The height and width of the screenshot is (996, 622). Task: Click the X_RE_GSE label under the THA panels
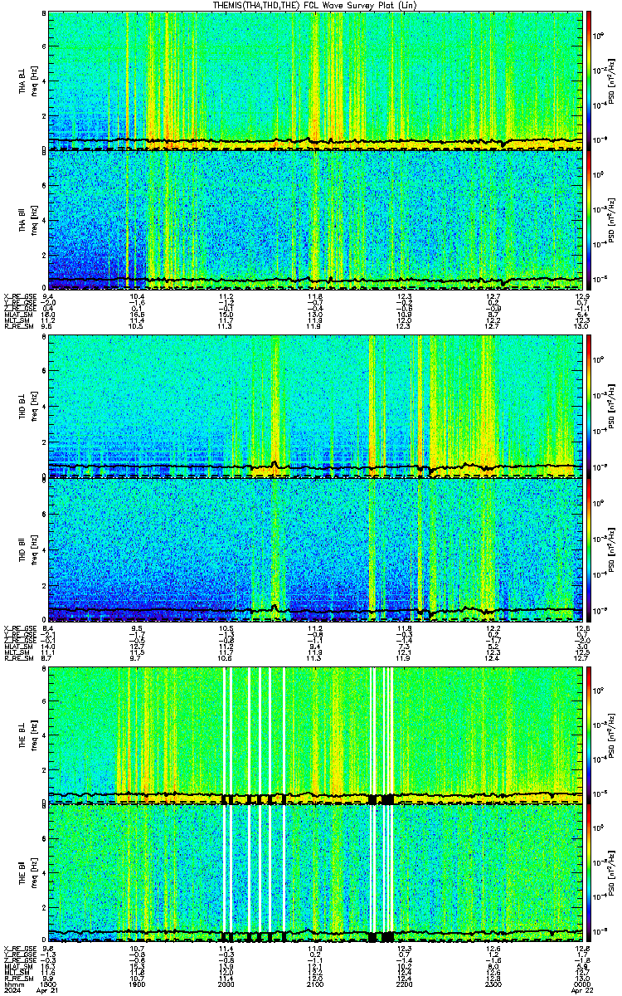pyautogui.click(x=16, y=296)
